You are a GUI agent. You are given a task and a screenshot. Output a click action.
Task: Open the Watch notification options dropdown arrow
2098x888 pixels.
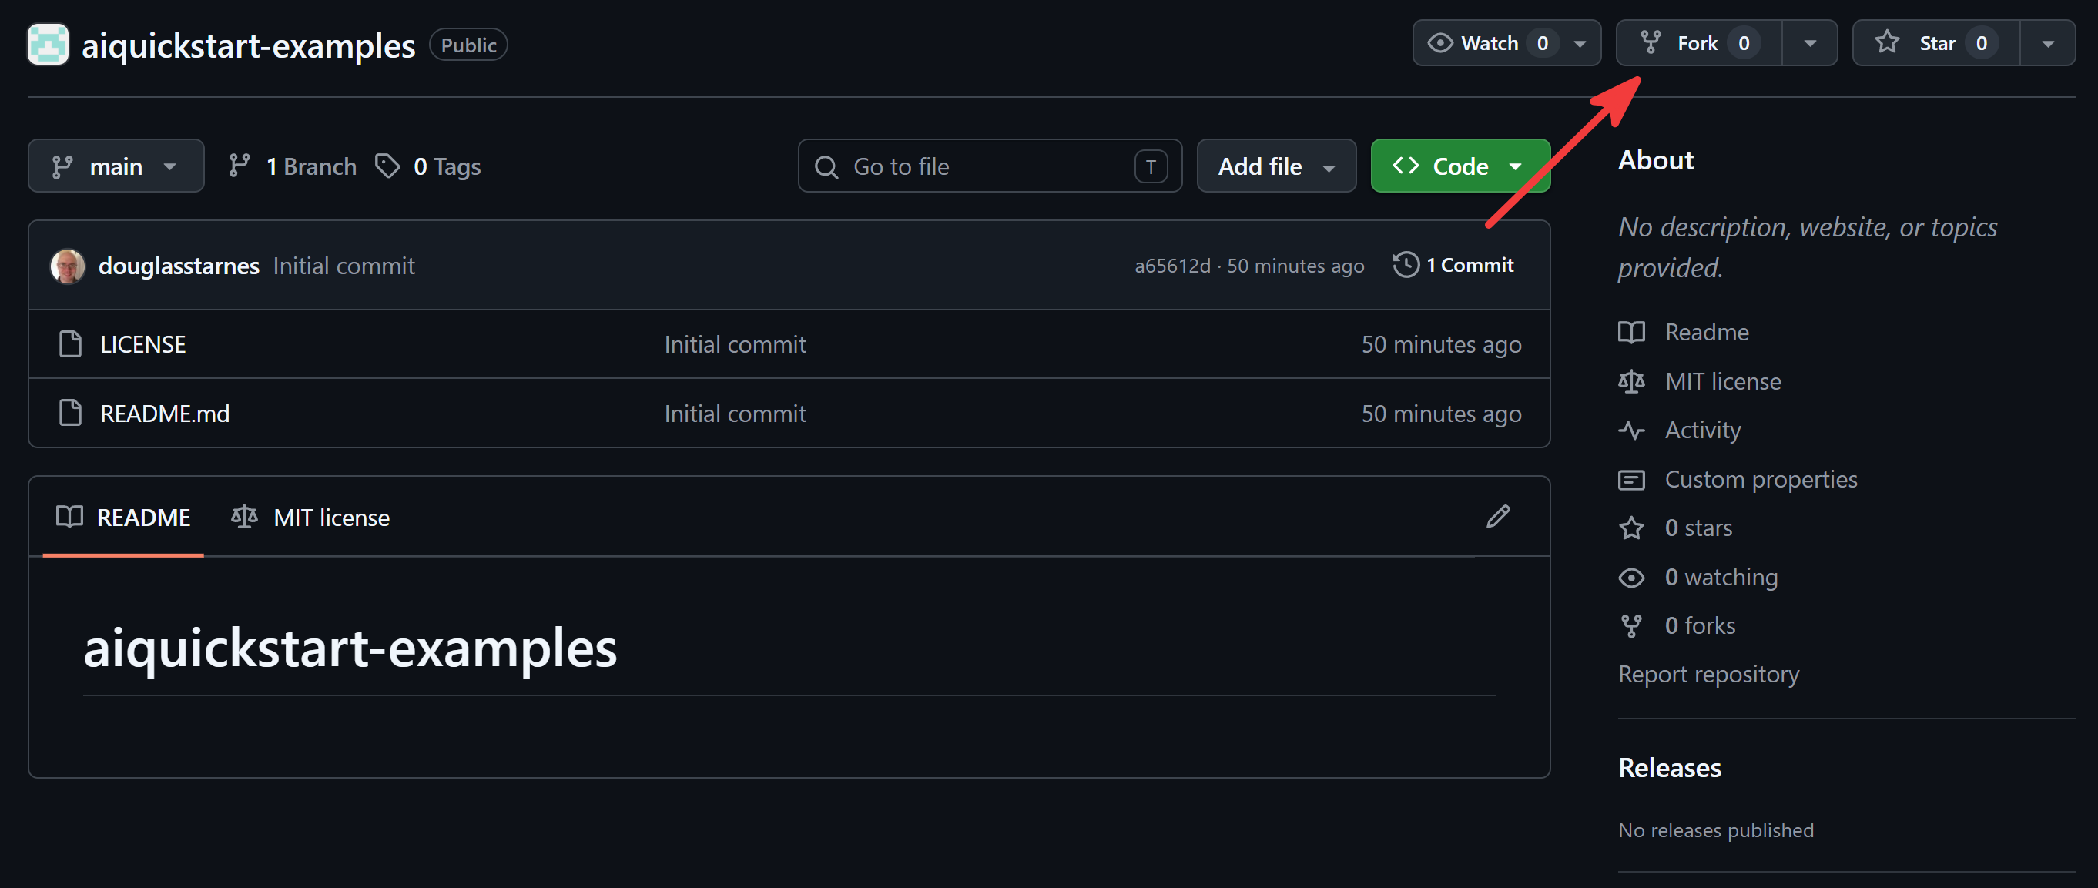tap(1581, 43)
